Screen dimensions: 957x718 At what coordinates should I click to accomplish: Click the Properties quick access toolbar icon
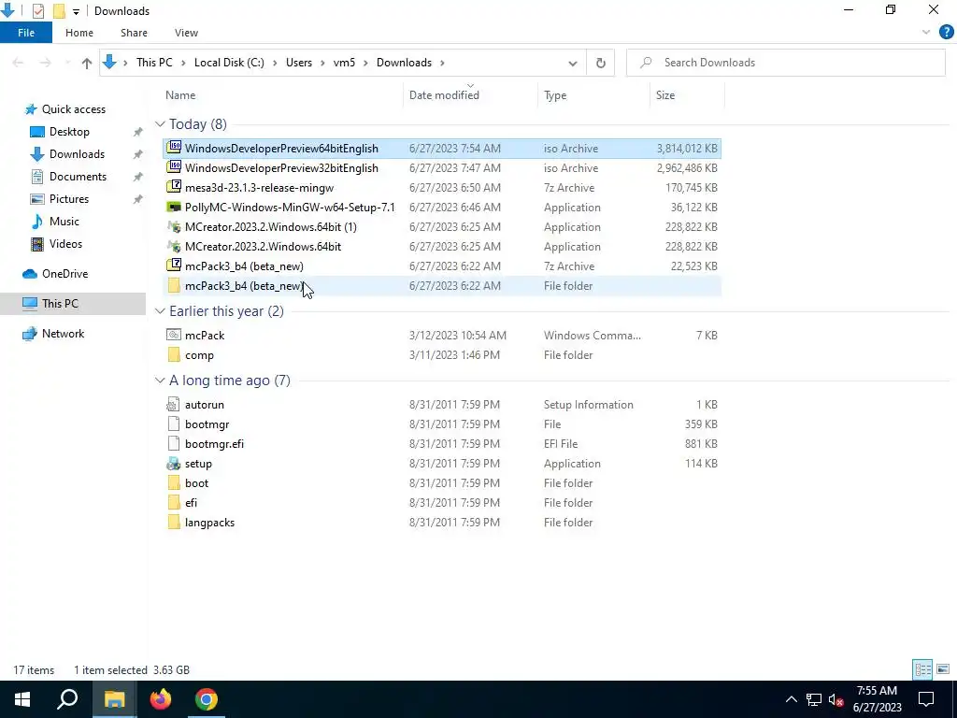click(37, 11)
